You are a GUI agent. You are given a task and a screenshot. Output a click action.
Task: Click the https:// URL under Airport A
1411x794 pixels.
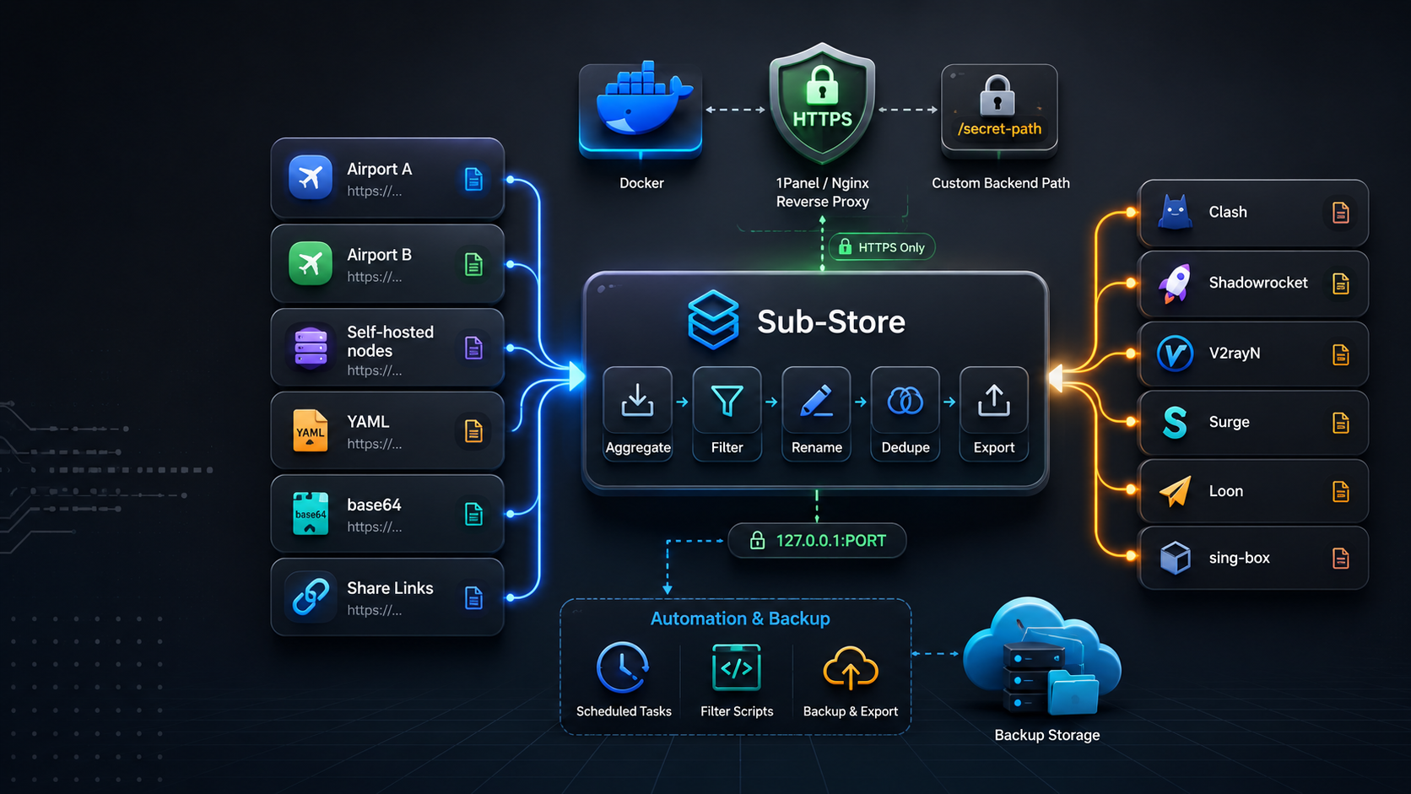[x=374, y=192]
